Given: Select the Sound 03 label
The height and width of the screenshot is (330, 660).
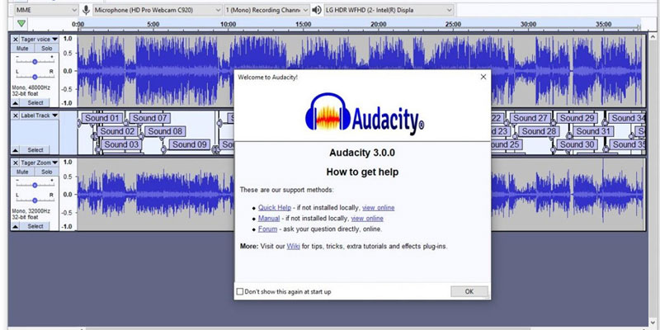Looking at the screenshot, I should [121, 145].
